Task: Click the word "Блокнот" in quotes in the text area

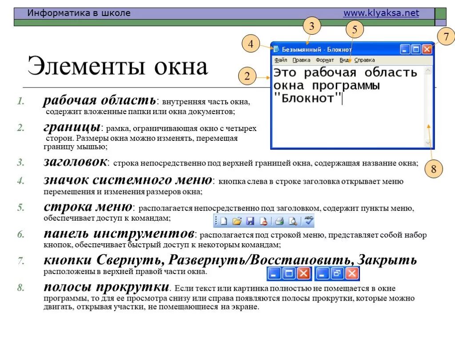Action: 307,99
